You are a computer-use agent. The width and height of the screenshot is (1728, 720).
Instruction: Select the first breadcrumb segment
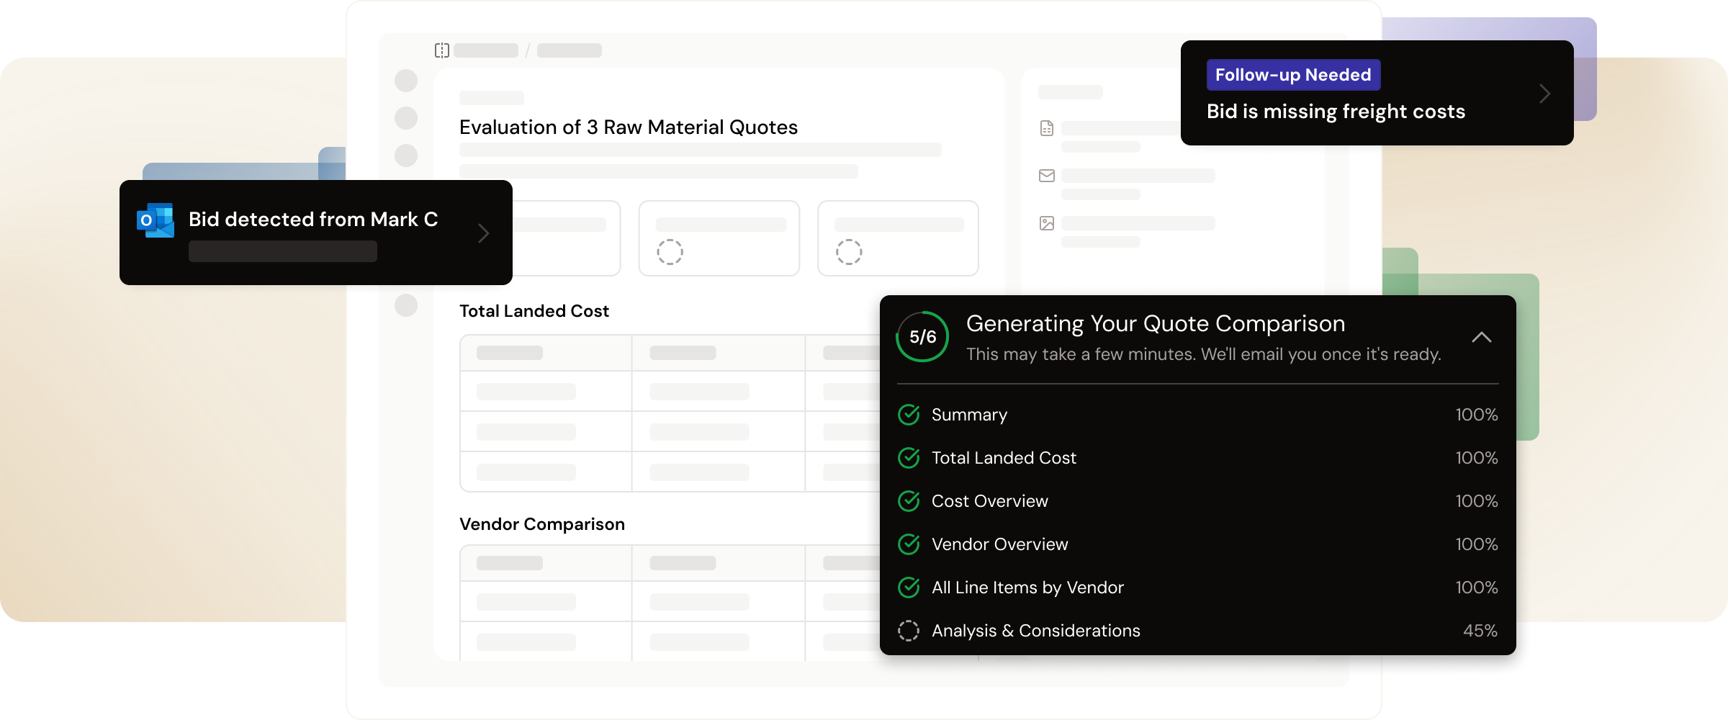tap(487, 50)
